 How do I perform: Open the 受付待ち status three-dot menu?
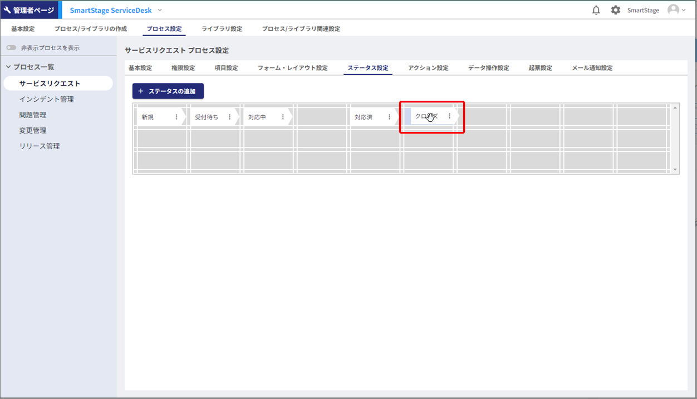click(229, 117)
